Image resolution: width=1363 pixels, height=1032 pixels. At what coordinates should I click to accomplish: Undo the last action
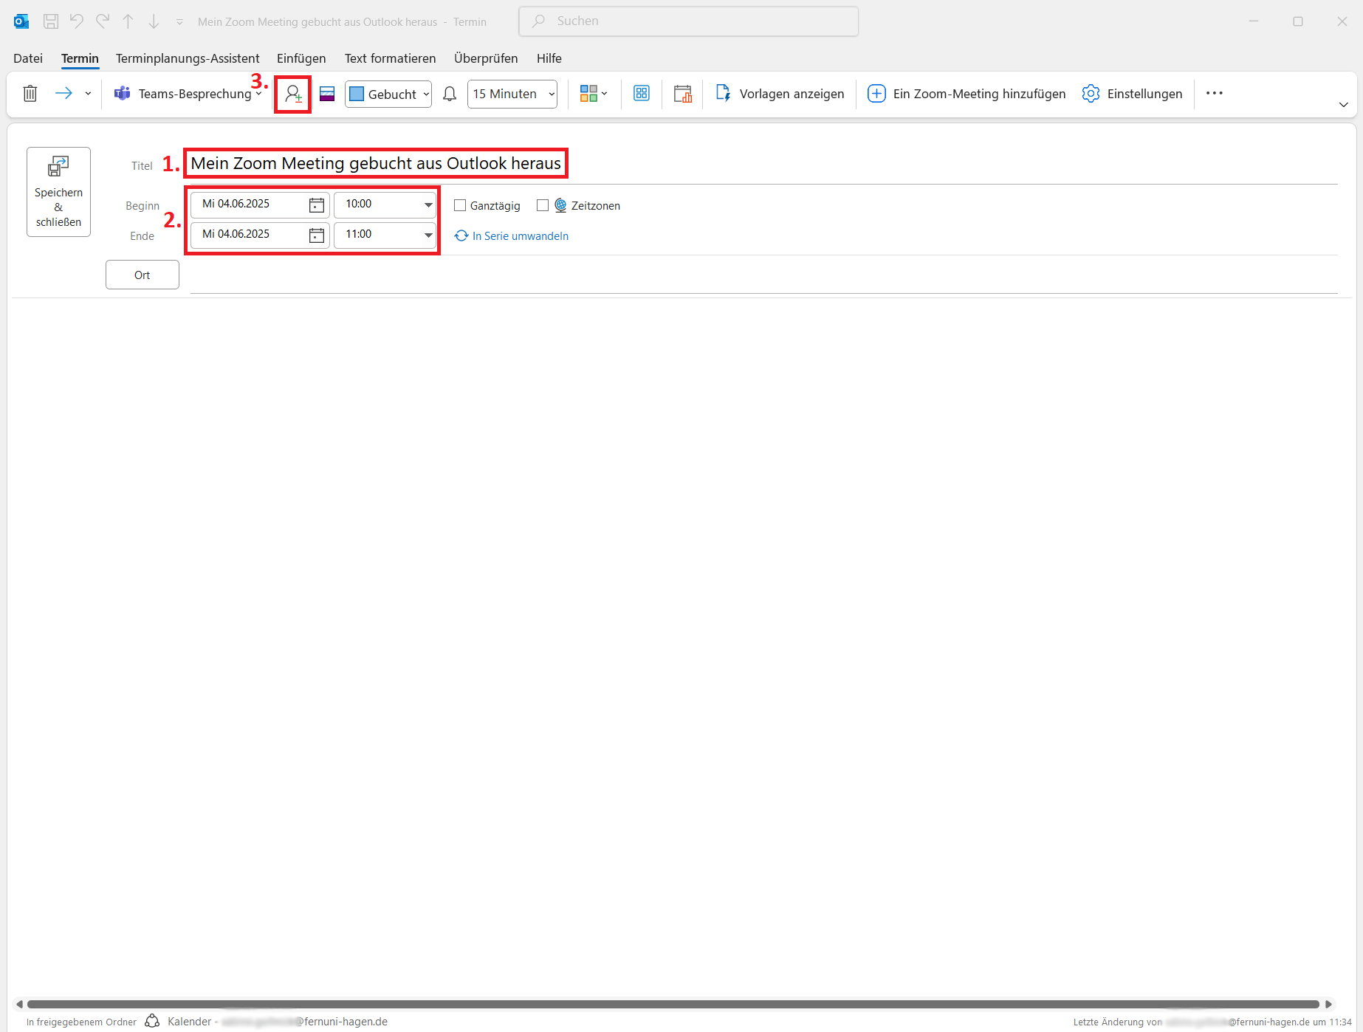pyautogui.click(x=77, y=21)
